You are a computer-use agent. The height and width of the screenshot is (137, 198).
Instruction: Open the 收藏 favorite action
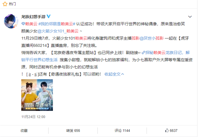24,130
